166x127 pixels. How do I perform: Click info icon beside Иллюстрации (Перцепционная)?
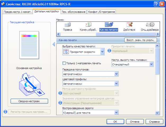pyautogui.click(x=60, y=103)
